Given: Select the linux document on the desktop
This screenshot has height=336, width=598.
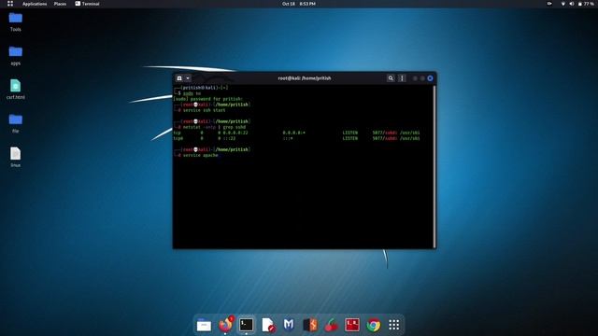Looking at the screenshot, I should tap(16, 157).
